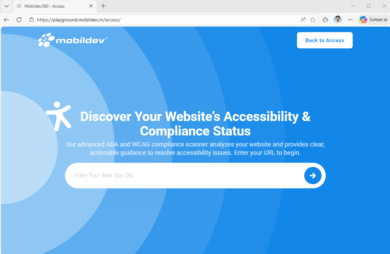Close the Mobildev360 - Access tab
This screenshot has width=390, height=254.
pyautogui.click(x=91, y=6)
